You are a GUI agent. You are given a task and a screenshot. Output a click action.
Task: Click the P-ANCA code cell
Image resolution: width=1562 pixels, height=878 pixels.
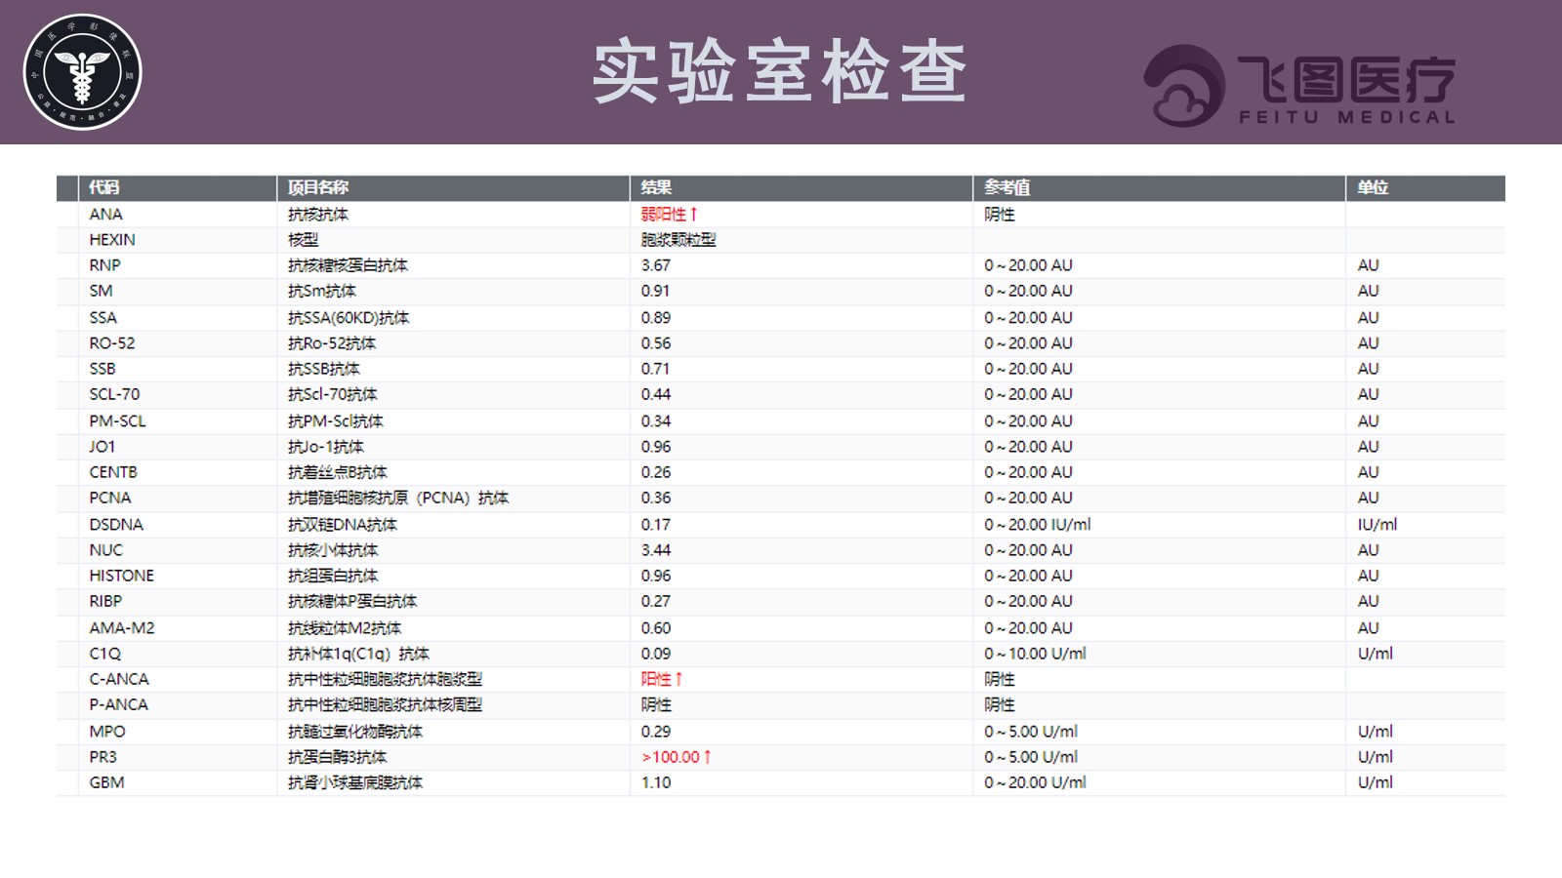(119, 704)
